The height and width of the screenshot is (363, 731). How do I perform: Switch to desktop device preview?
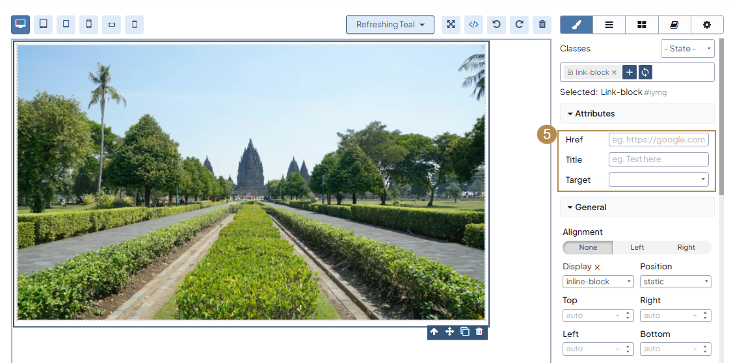tap(21, 25)
